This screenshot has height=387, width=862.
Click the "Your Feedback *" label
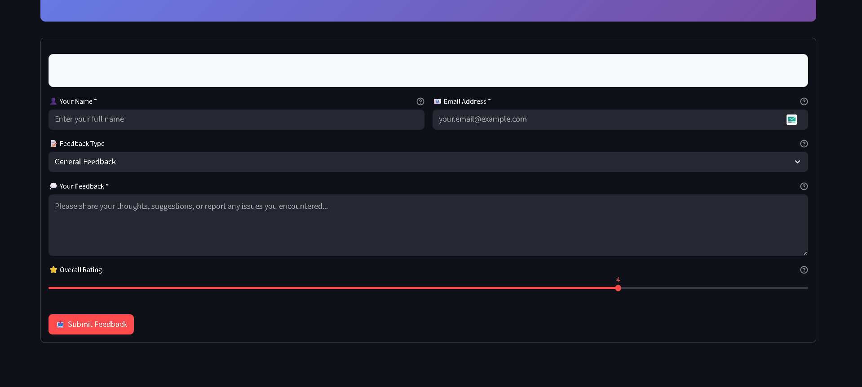click(84, 186)
